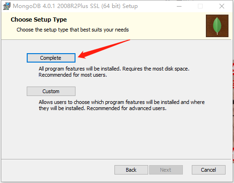The height and width of the screenshot is (183, 234).
Task: Go Back to the previous setup step
Action: (131, 170)
